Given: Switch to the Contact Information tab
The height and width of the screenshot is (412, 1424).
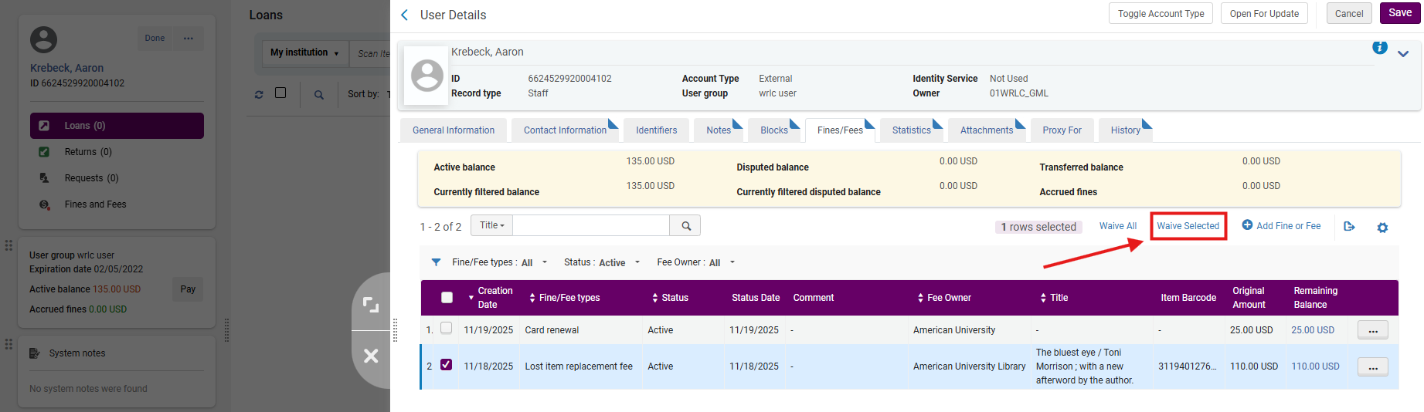Looking at the screenshot, I should coord(565,130).
